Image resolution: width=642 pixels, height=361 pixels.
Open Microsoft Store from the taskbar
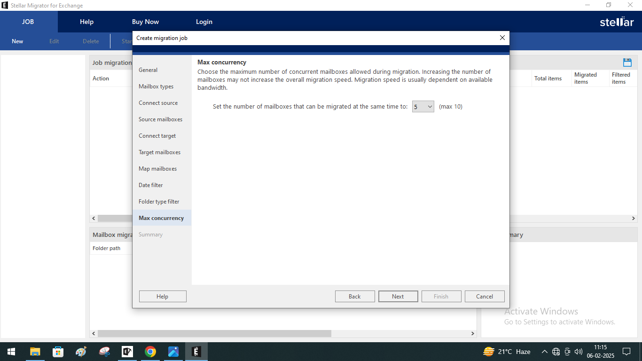click(58, 352)
